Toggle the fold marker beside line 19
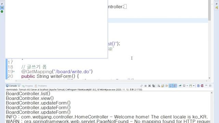This screenshot has width=219, height=123. 14,72
